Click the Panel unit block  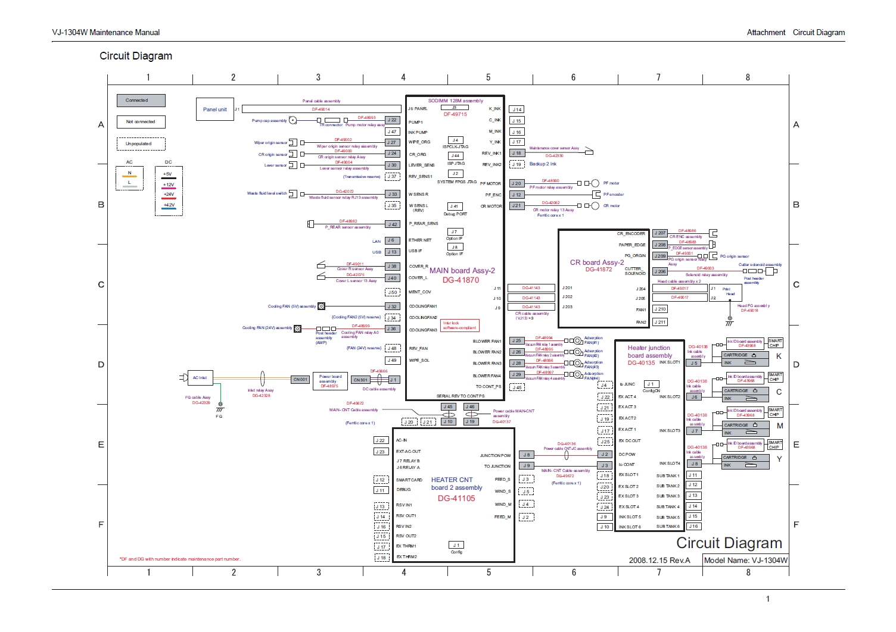[x=214, y=109]
